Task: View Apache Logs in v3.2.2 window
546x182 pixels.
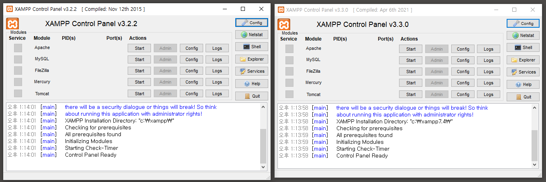Action: (217, 48)
